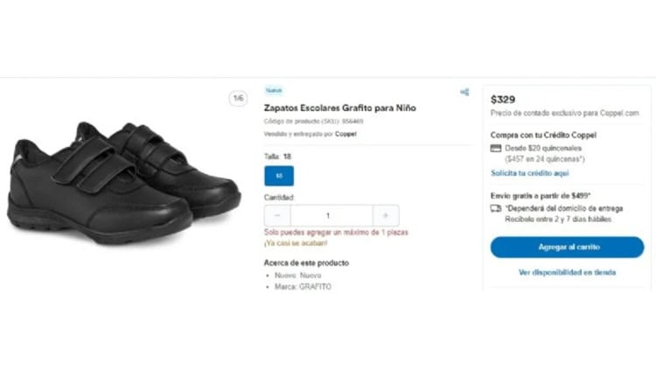Click the minus icon to decrease quantity
The width and height of the screenshot is (656, 368).
coord(277,215)
